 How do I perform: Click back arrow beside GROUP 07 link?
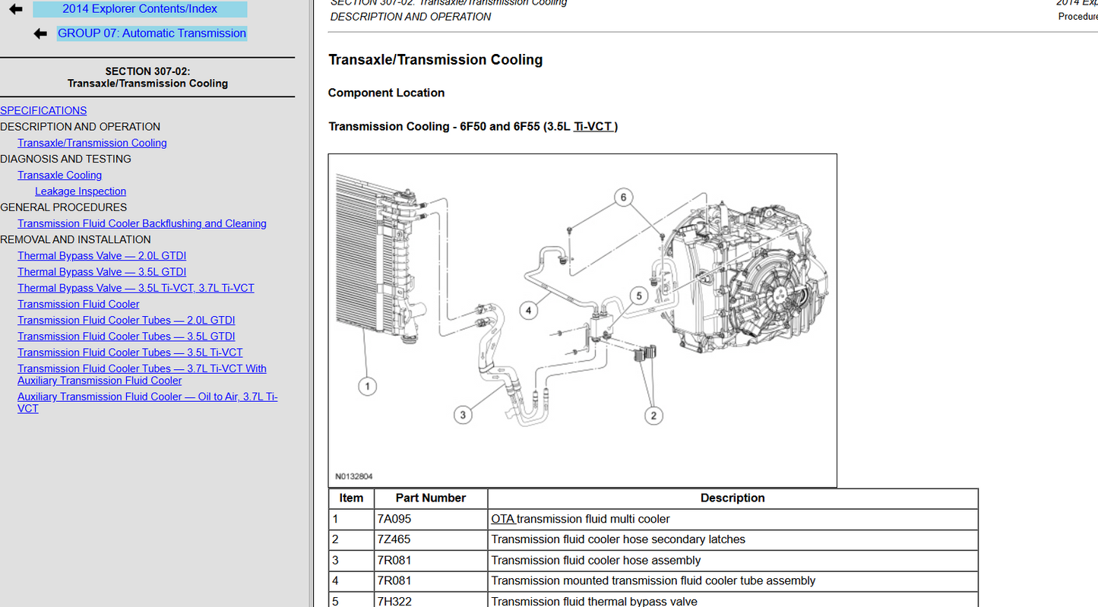[x=40, y=33]
